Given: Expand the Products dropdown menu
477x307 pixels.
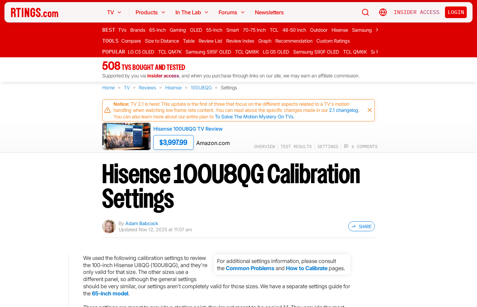Looking at the screenshot, I should [x=150, y=13].
